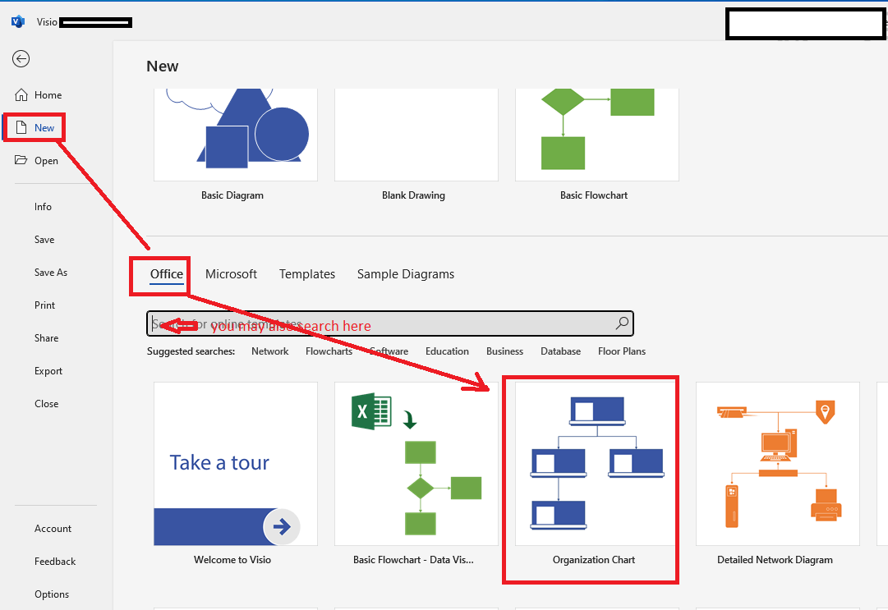Open the Info page
Screen dimensions: 888x610
coord(43,207)
